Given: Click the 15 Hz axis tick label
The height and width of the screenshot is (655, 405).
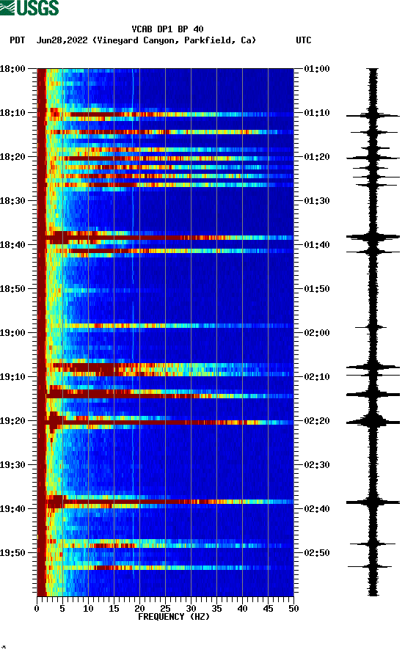Looking at the screenshot, I should pos(114,609).
